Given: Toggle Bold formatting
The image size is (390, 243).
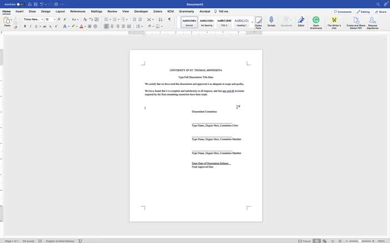Looking at the screenshot, I should 25,26.
